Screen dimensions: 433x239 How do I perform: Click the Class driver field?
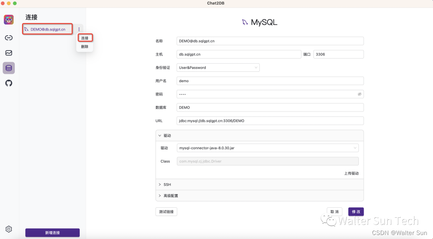[267, 161]
